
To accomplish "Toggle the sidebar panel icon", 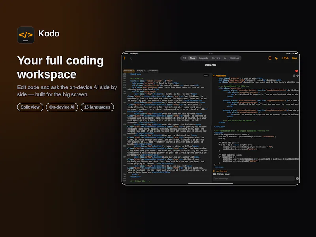I will point(184,58).
